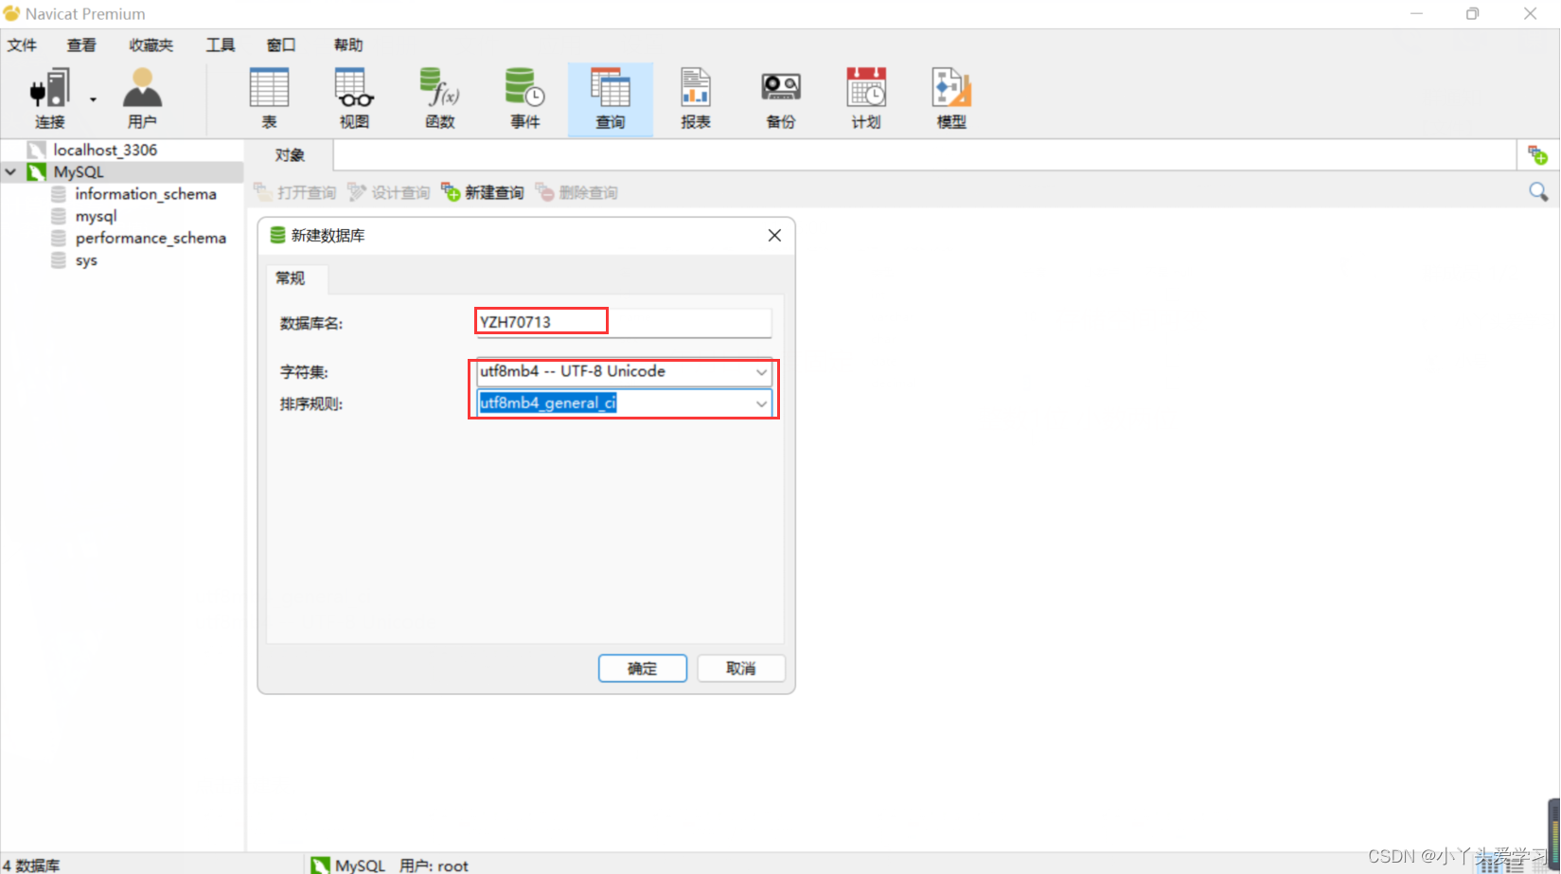
Task: Select the 表 table toolbar icon
Action: point(269,98)
